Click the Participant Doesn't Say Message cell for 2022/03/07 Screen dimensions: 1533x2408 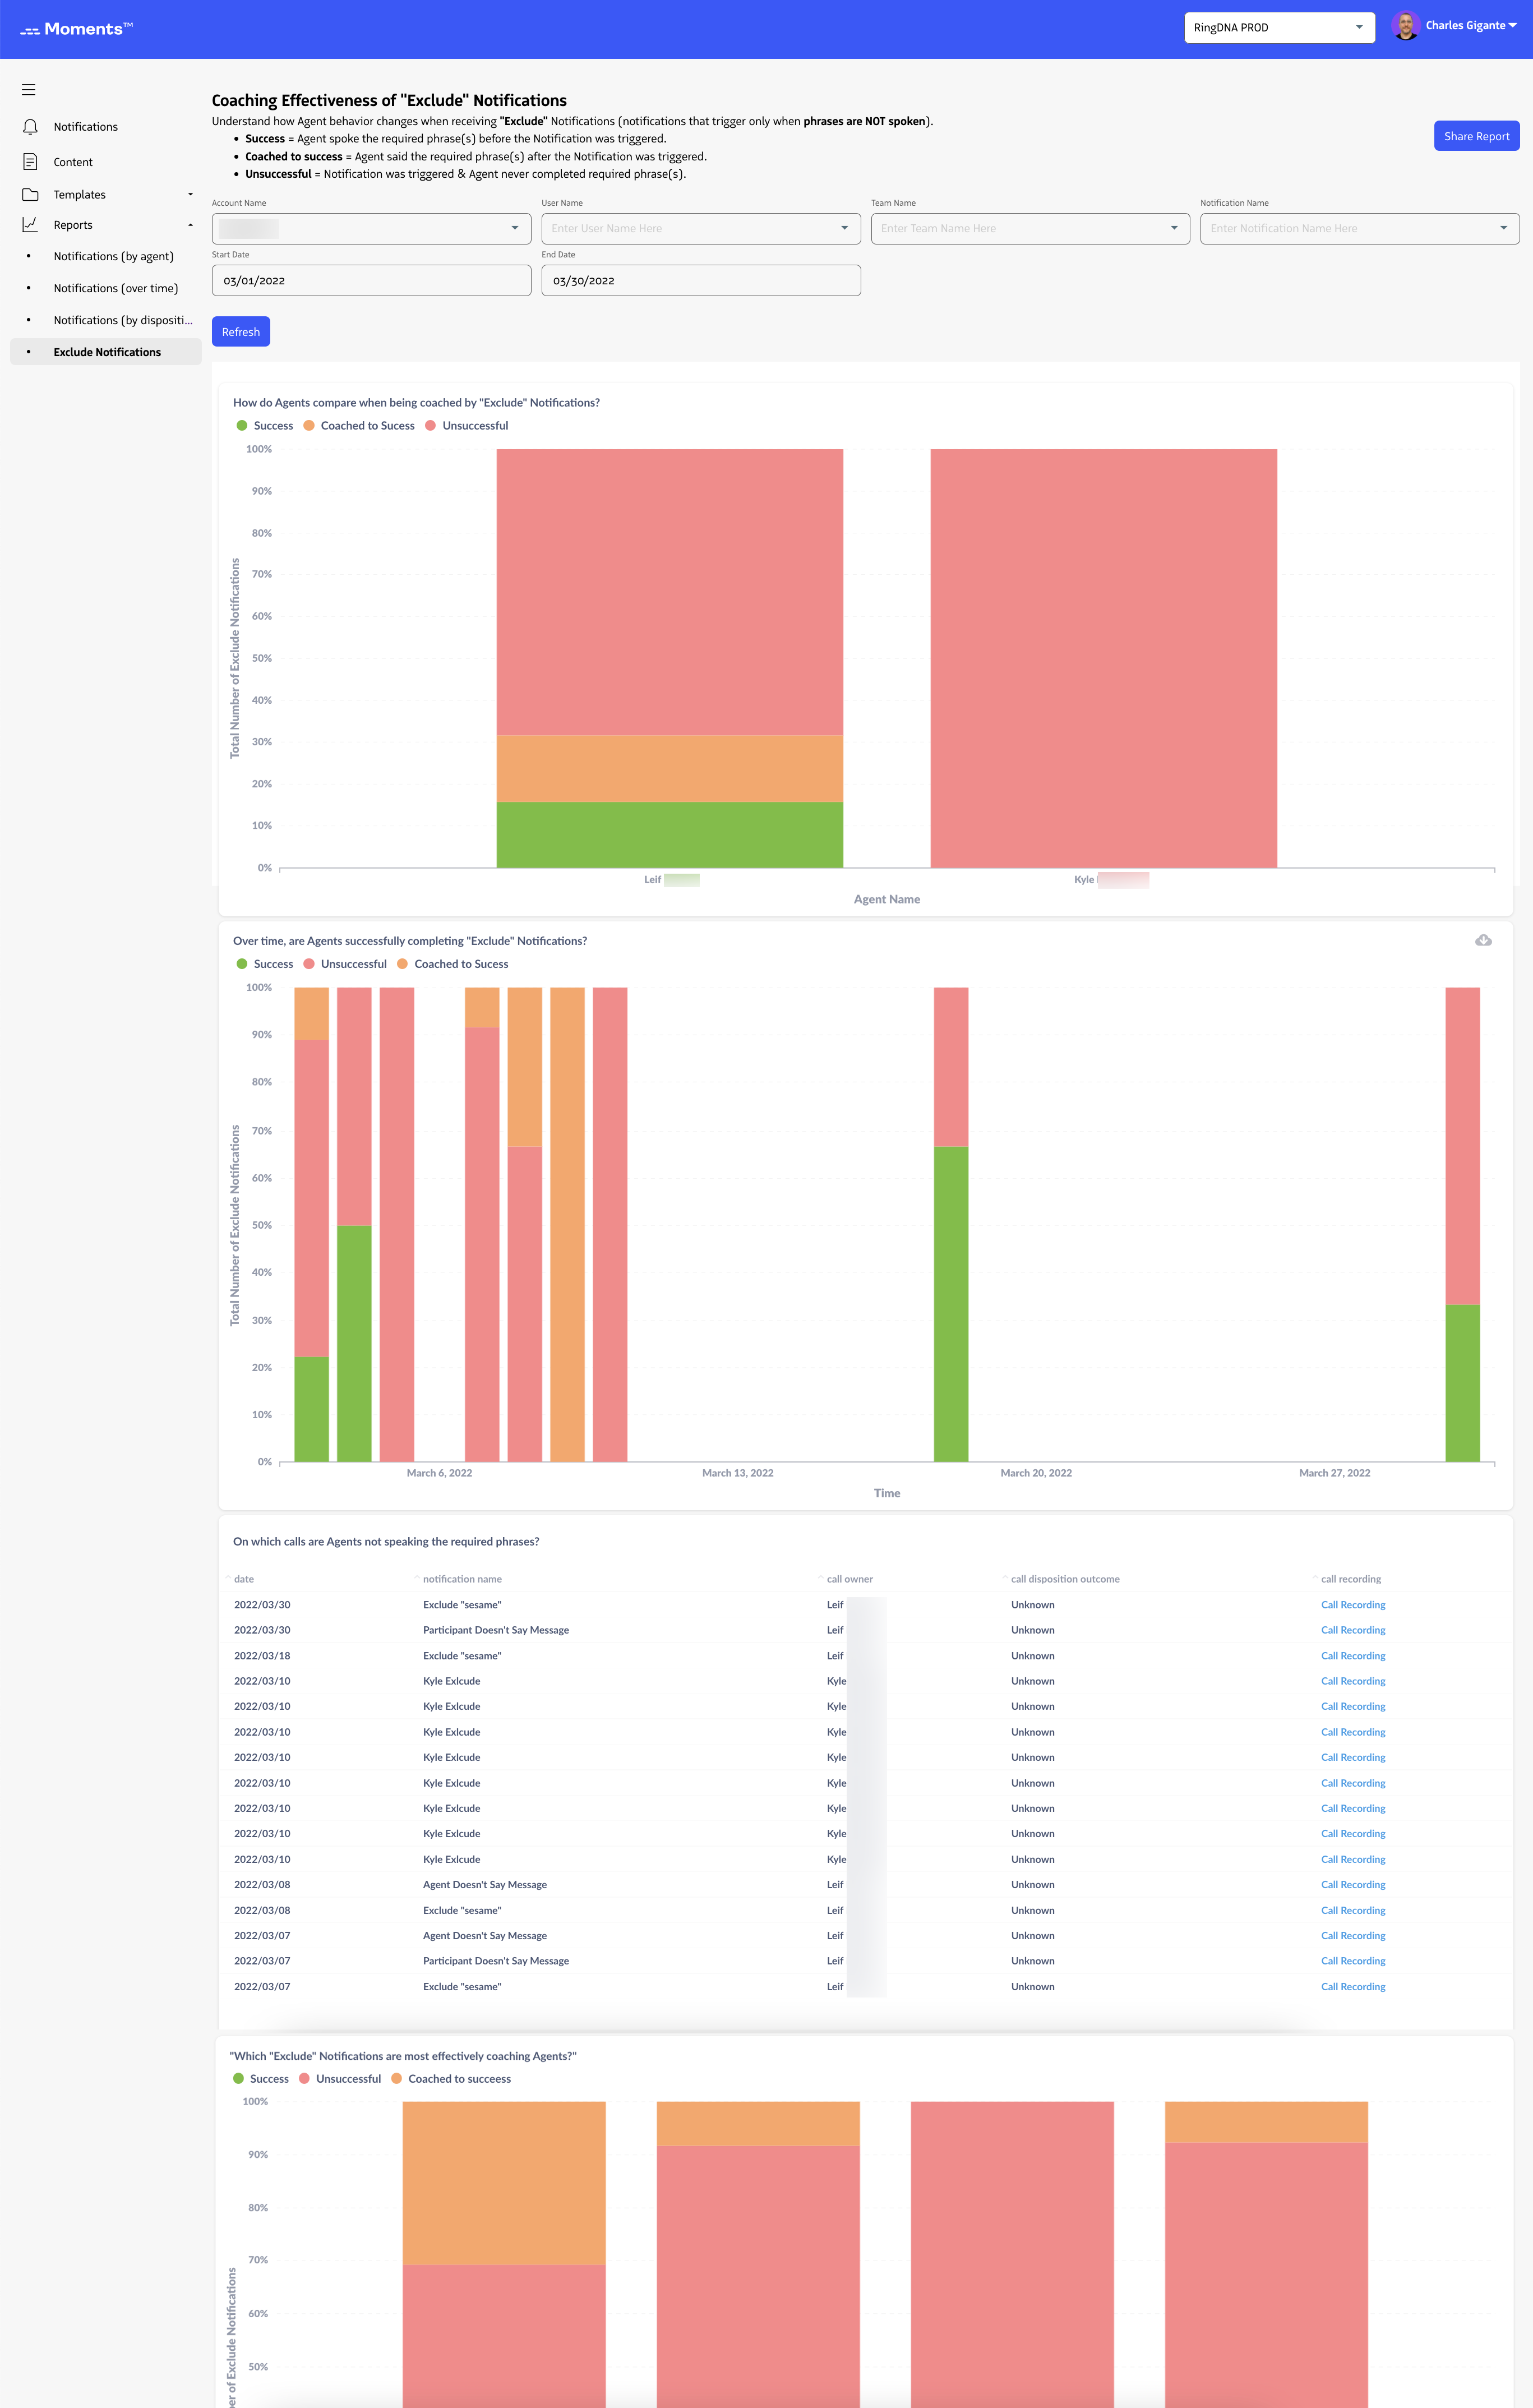coord(496,1961)
